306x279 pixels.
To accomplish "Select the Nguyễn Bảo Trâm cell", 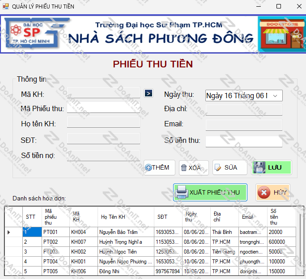I will pos(126,232).
